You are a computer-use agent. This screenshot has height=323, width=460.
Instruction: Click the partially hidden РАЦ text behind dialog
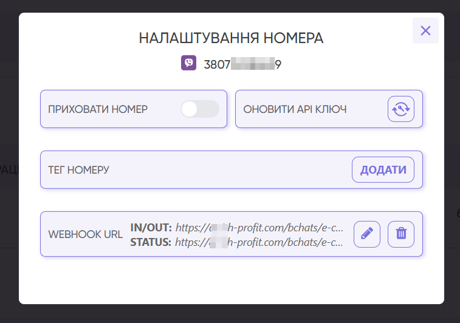pyautogui.click(x=9, y=169)
